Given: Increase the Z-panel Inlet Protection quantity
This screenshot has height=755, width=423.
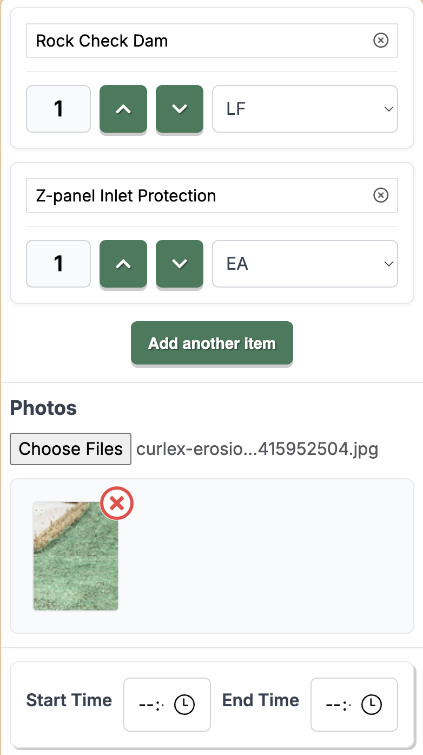Looking at the screenshot, I should point(123,264).
